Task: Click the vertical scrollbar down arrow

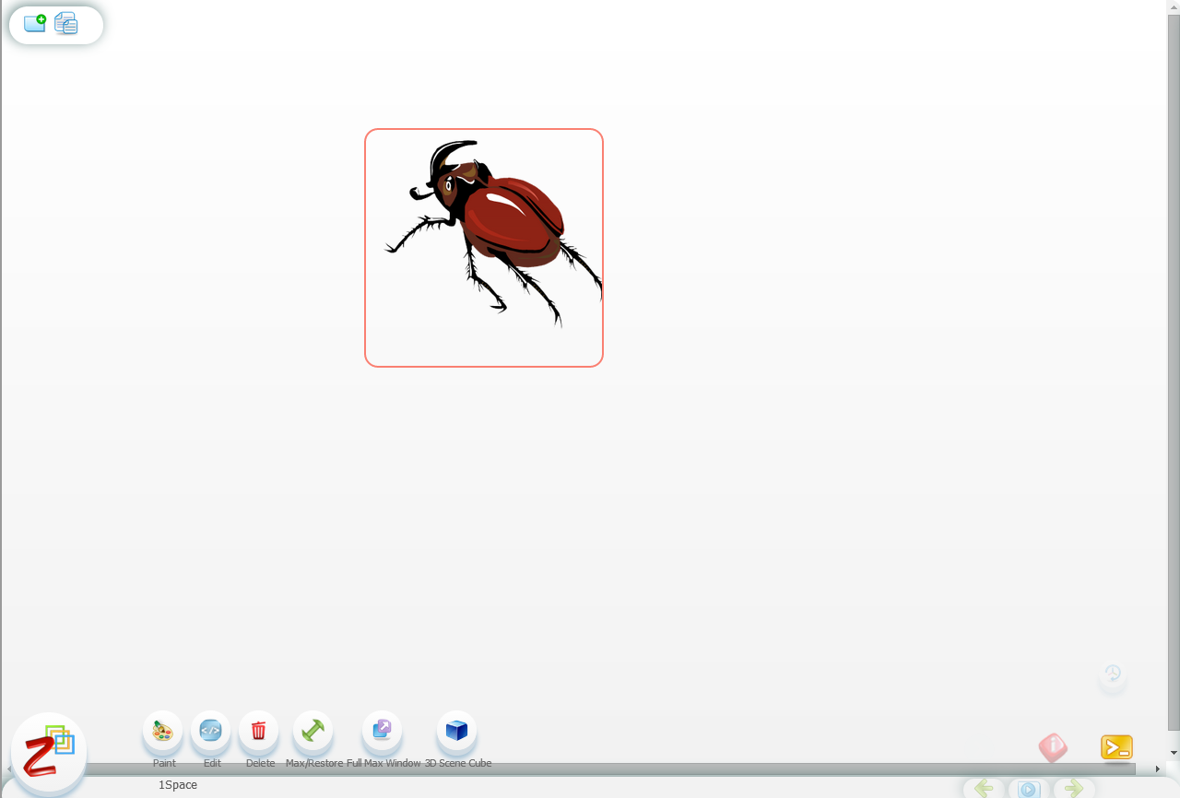Action: point(1174,753)
